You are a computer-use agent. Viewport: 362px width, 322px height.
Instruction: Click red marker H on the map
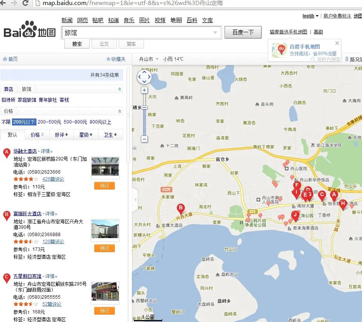click(343, 204)
